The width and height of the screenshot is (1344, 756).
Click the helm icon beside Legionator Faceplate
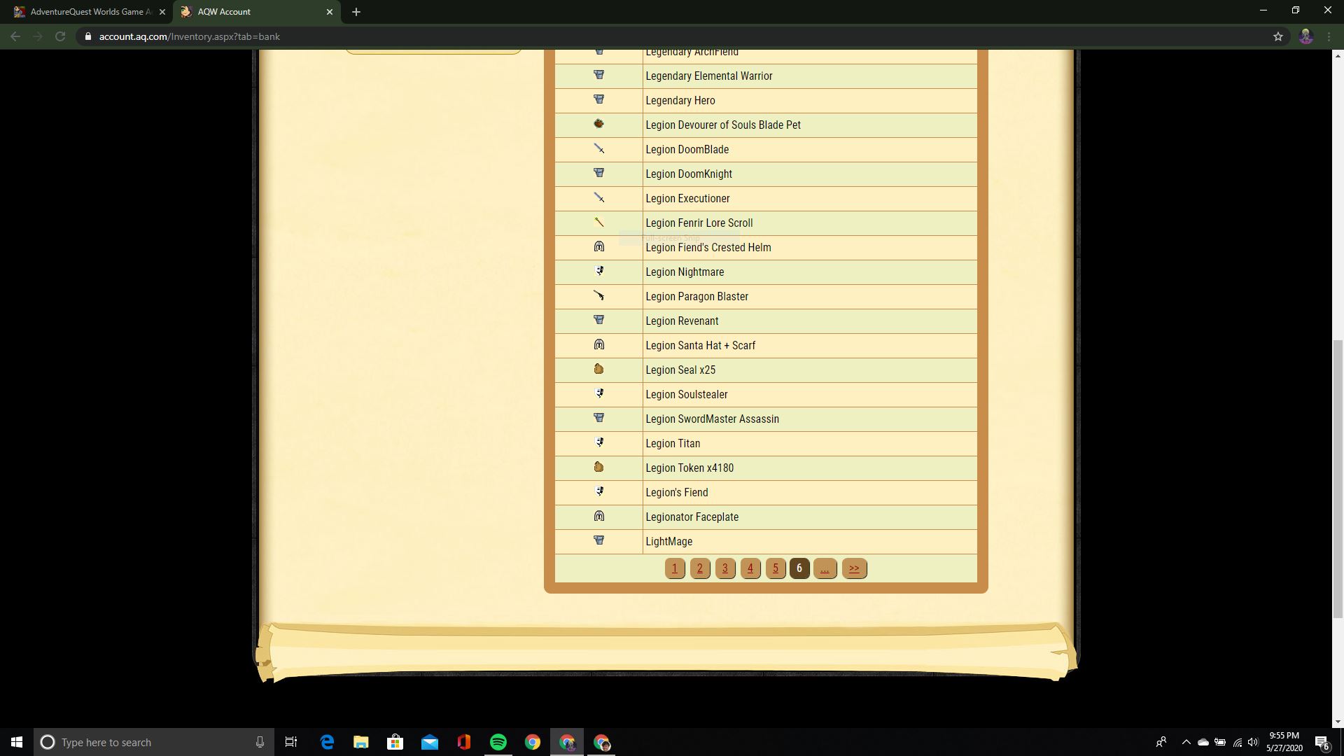(x=598, y=516)
